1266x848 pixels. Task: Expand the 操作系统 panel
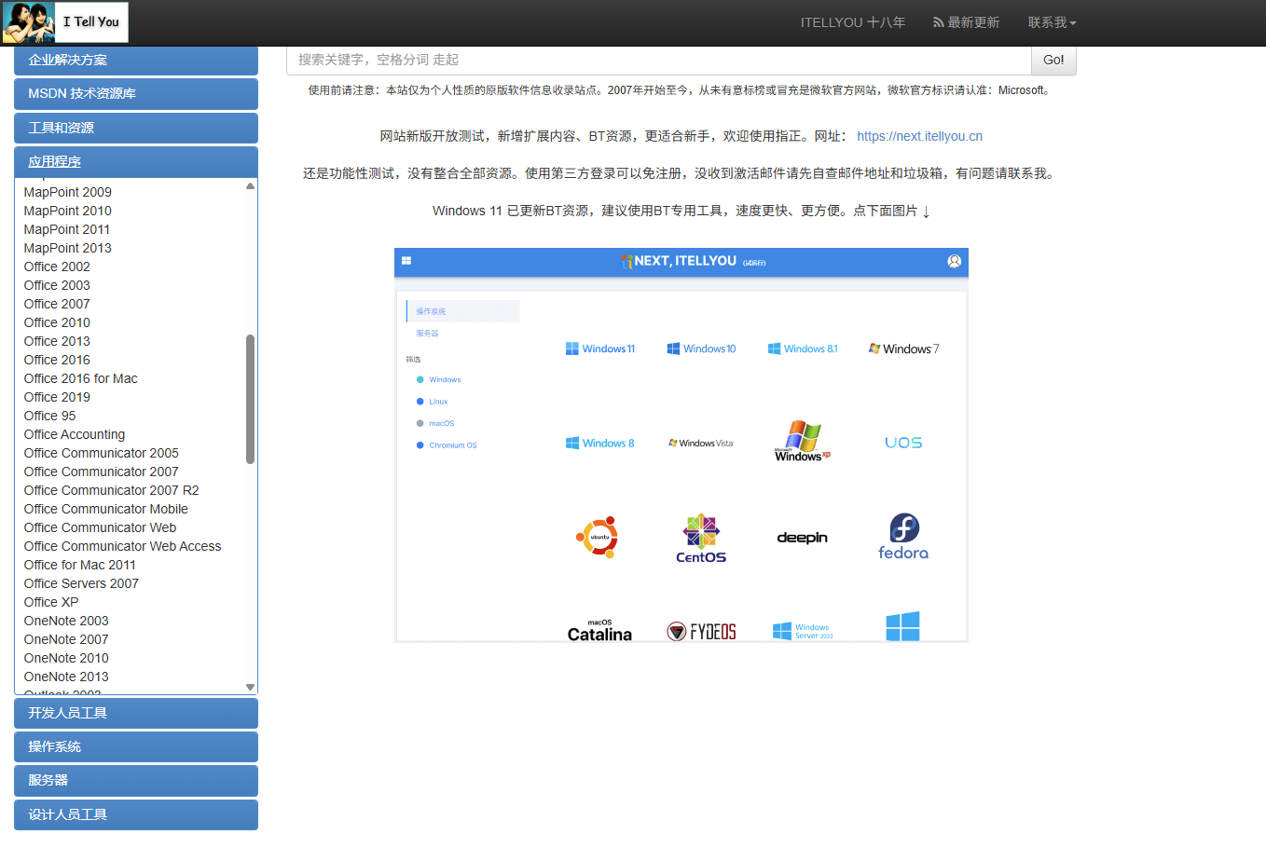(x=136, y=746)
